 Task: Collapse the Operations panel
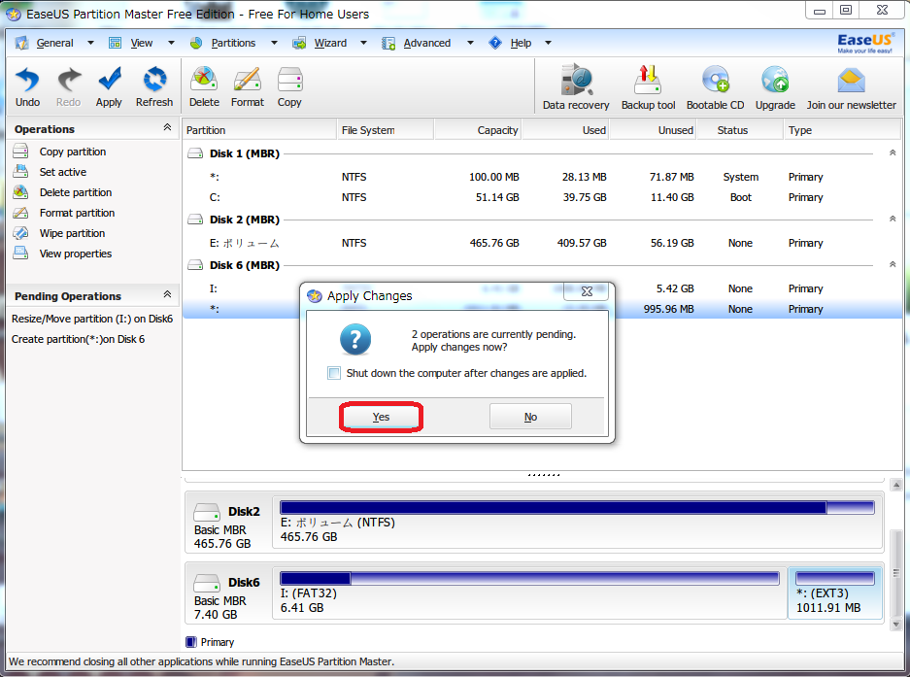(x=167, y=127)
